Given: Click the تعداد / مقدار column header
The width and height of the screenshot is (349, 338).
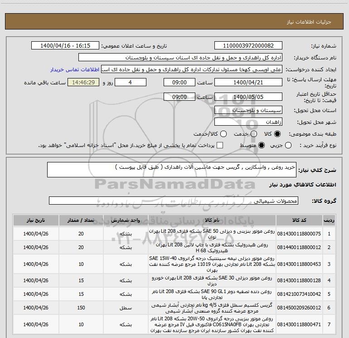Looking at the screenshot, I should coord(81,220).
